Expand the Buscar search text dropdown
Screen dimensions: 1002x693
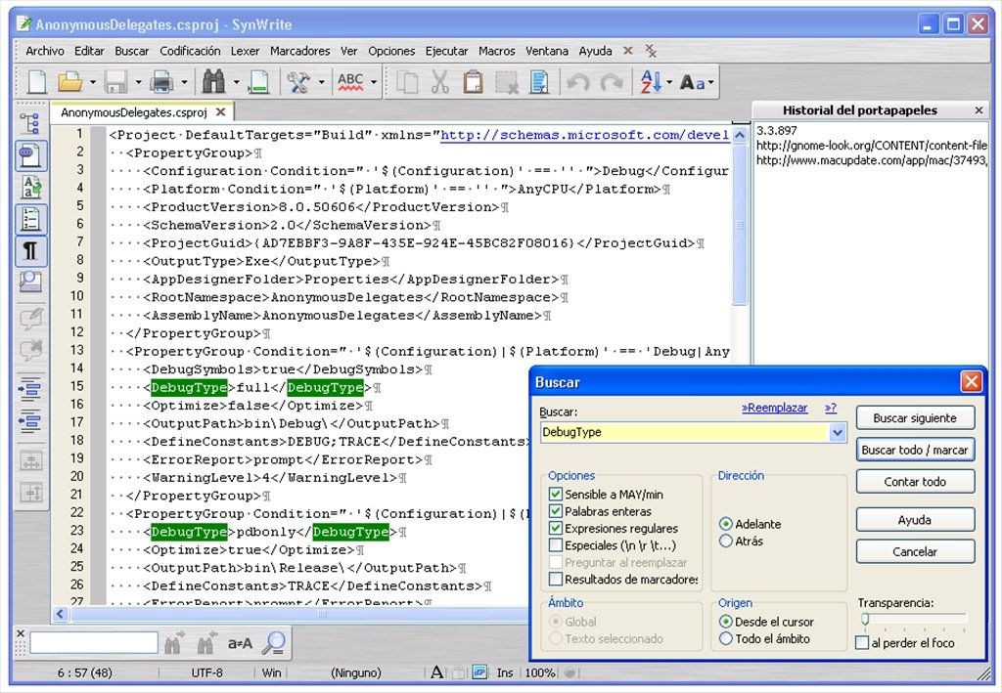(838, 433)
